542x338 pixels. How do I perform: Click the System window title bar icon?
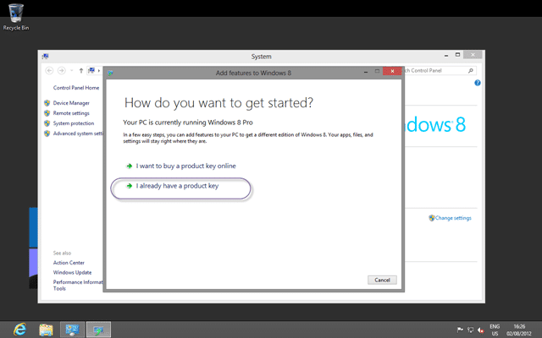click(45, 57)
